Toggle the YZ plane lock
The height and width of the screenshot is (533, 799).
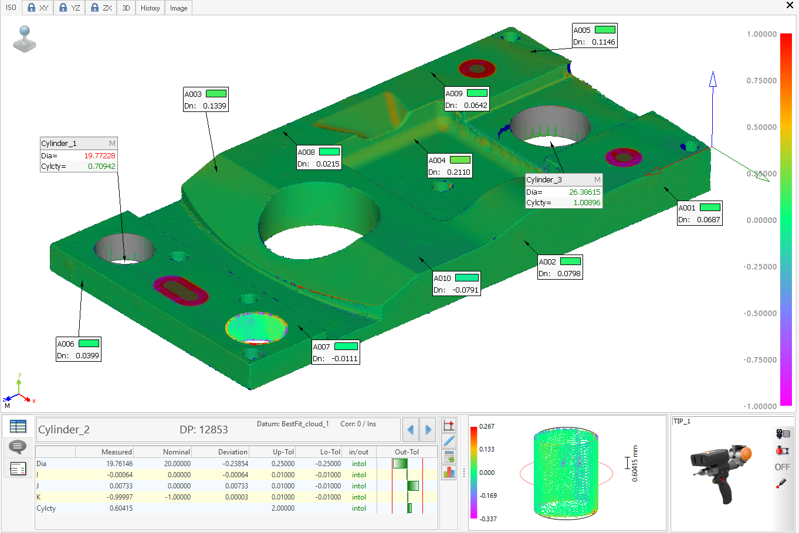point(69,8)
